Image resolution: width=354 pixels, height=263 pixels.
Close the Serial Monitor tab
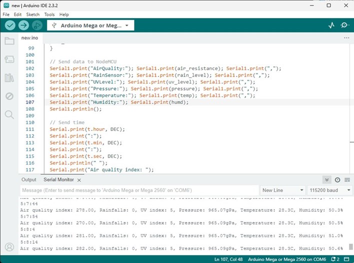tap(79, 180)
